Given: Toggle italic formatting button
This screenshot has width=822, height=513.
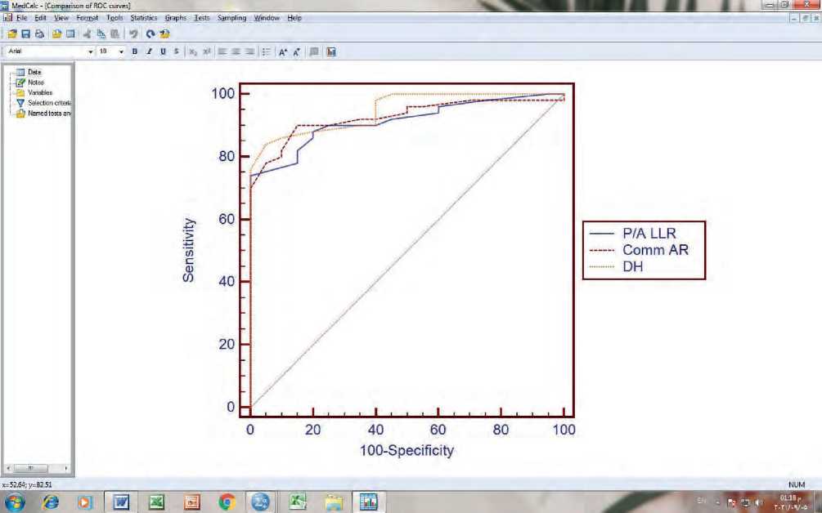Looking at the screenshot, I should [149, 51].
